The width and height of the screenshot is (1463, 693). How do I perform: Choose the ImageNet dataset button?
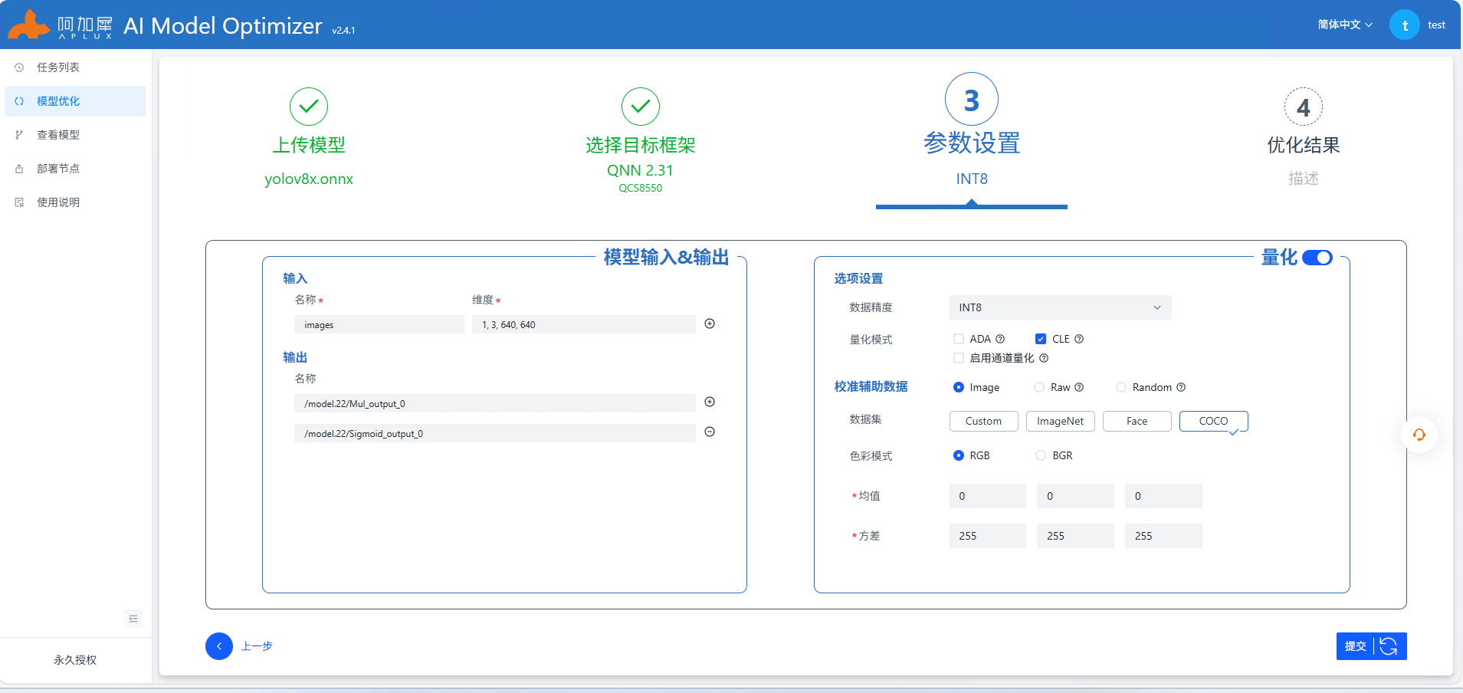[x=1061, y=421]
